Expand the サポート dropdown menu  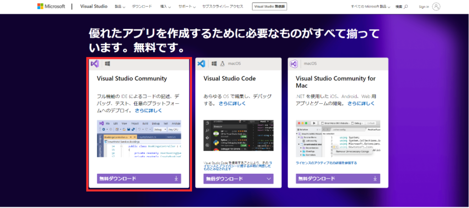(x=187, y=6)
